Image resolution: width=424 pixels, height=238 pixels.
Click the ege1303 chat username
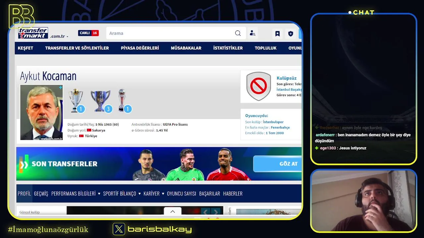[328, 148]
